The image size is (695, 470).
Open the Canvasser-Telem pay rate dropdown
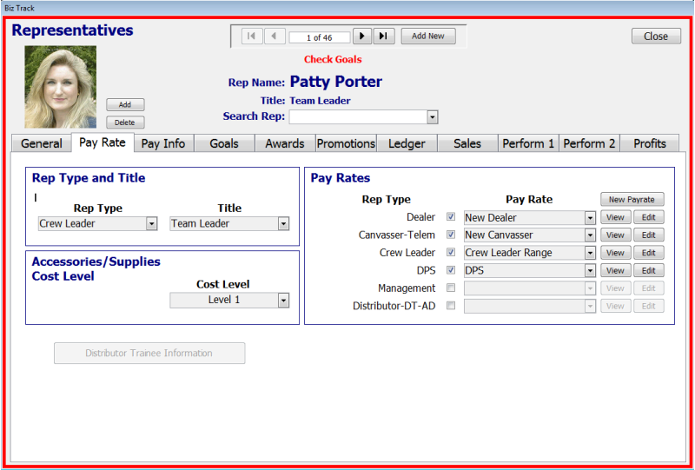coord(590,235)
